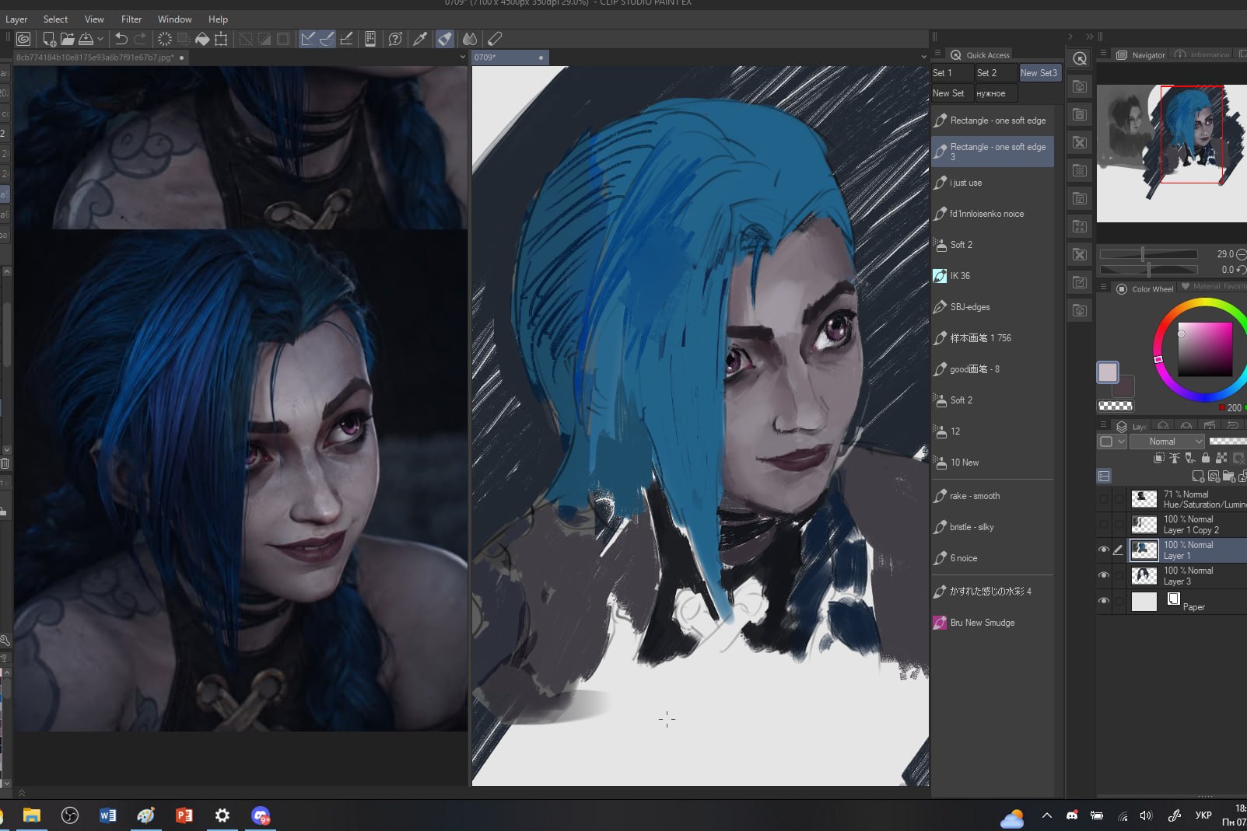The image size is (1247, 831).
Task: Open the Layer menu
Action: coord(16,19)
